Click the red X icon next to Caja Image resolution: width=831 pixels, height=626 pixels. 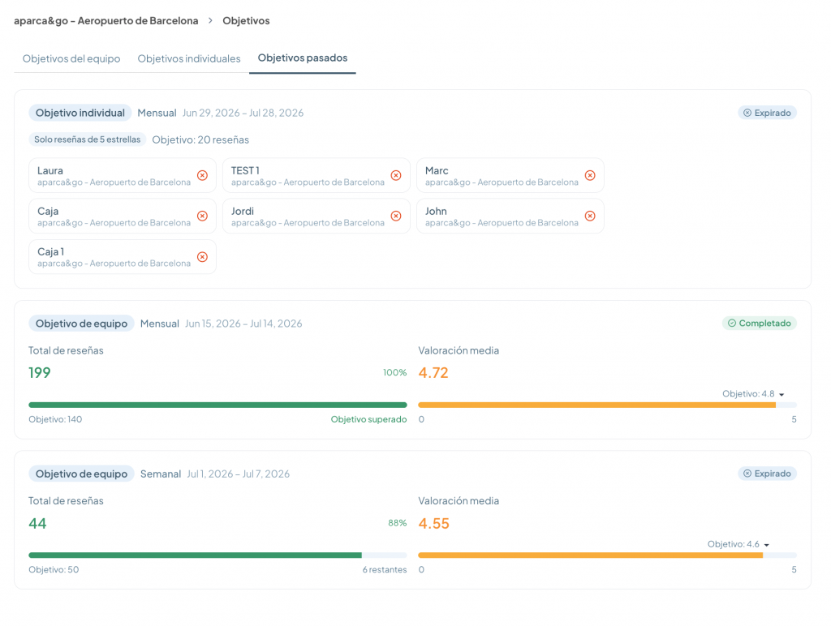pyautogui.click(x=202, y=216)
